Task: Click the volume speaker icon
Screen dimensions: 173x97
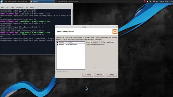Action: [157, 1]
